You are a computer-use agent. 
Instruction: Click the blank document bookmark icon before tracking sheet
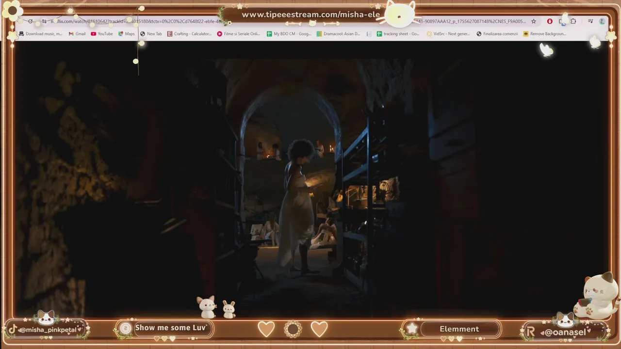pyautogui.click(x=369, y=34)
